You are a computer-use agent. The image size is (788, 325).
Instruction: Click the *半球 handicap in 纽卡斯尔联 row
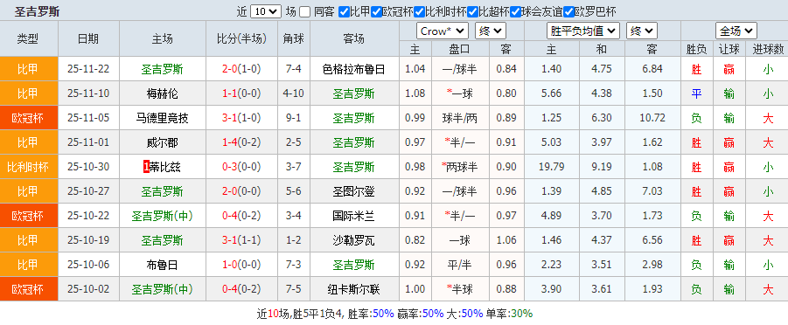coord(460,290)
